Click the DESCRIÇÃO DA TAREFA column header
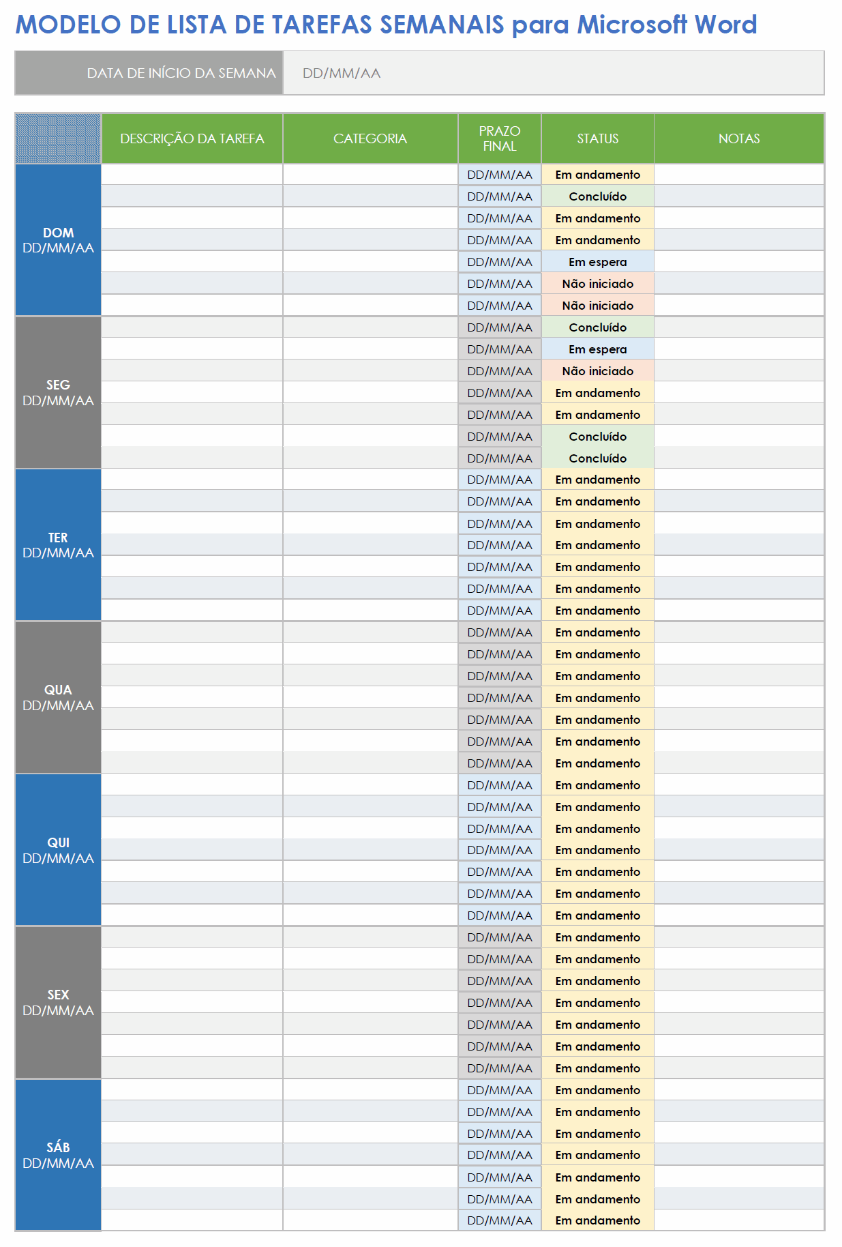This screenshot has height=1247, width=842. click(192, 138)
